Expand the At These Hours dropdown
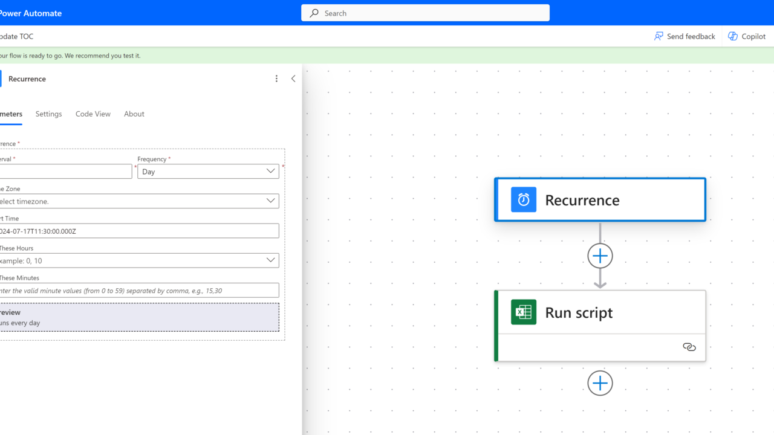 pos(270,261)
